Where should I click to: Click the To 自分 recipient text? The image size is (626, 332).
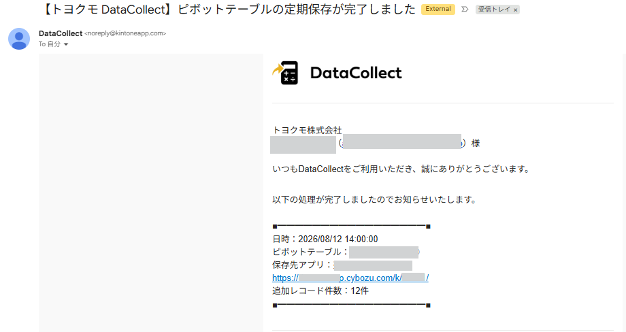tap(50, 44)
